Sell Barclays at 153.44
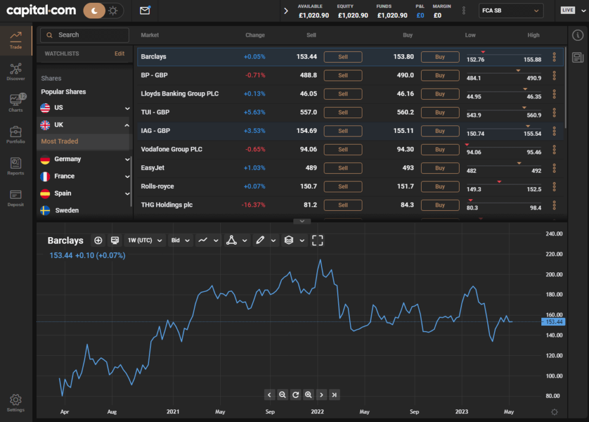 pos(343,57)
